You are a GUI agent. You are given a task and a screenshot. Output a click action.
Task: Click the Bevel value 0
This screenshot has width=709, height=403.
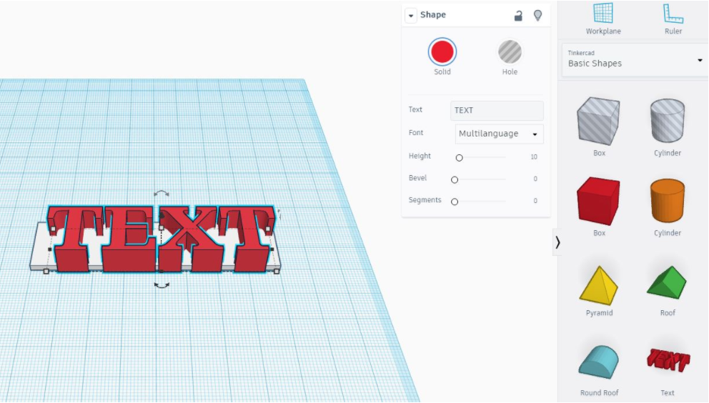tap(535, 179)
